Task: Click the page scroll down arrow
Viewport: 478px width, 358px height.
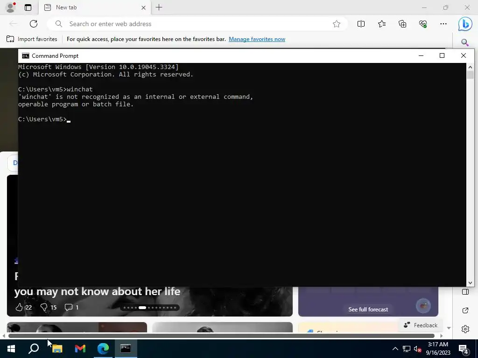Action: click(x=449, y=328)
